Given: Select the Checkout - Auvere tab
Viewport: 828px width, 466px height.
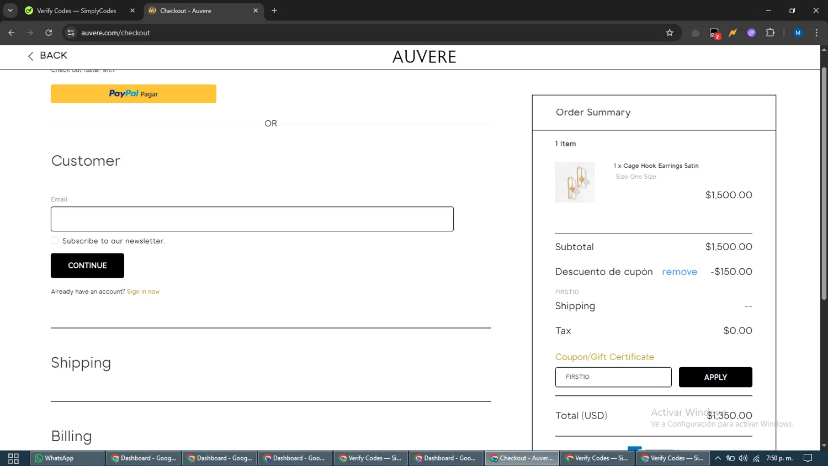Looking at the screenshot, I should point(199,10).
